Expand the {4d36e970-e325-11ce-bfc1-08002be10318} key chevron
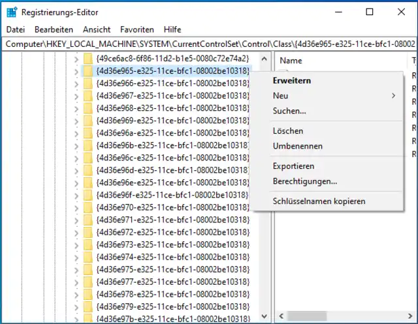 [76, 209]
